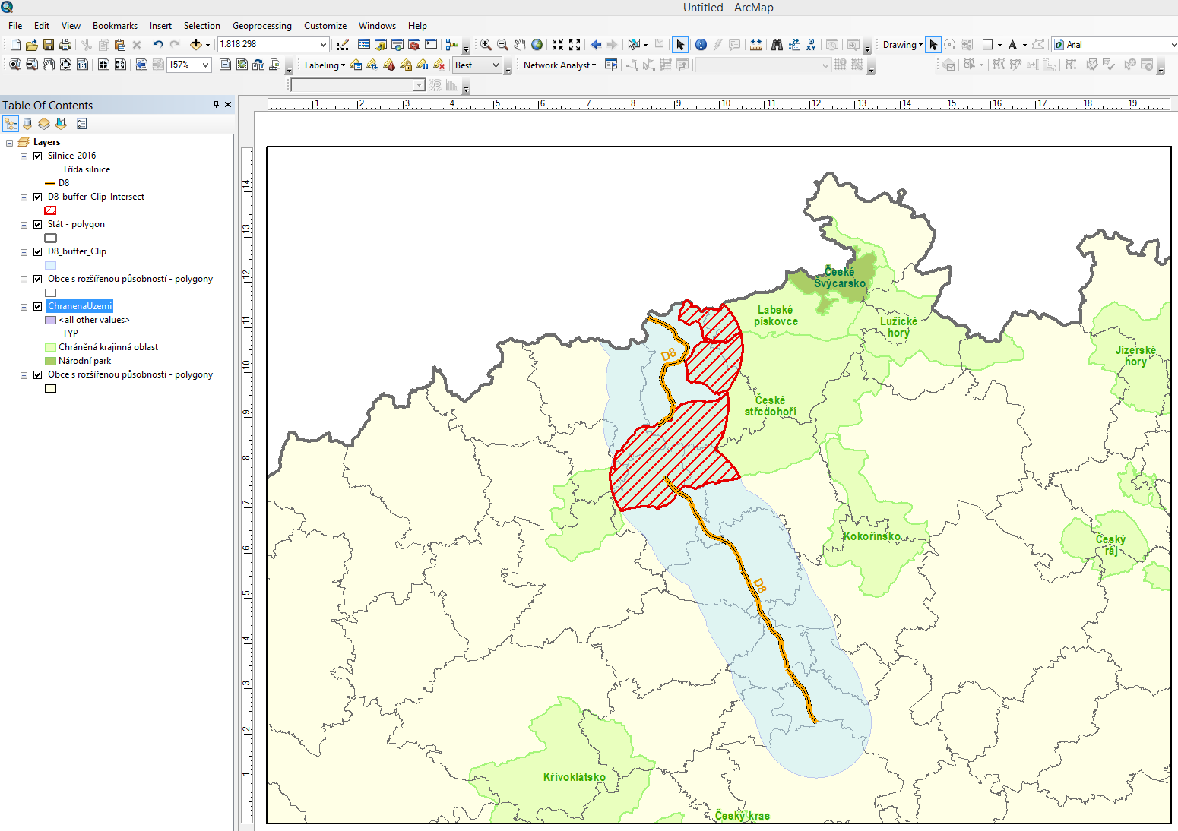Pick the Measure ruler tool
This screenshot has height=831, width=1178.
click(x=756, y=45)
